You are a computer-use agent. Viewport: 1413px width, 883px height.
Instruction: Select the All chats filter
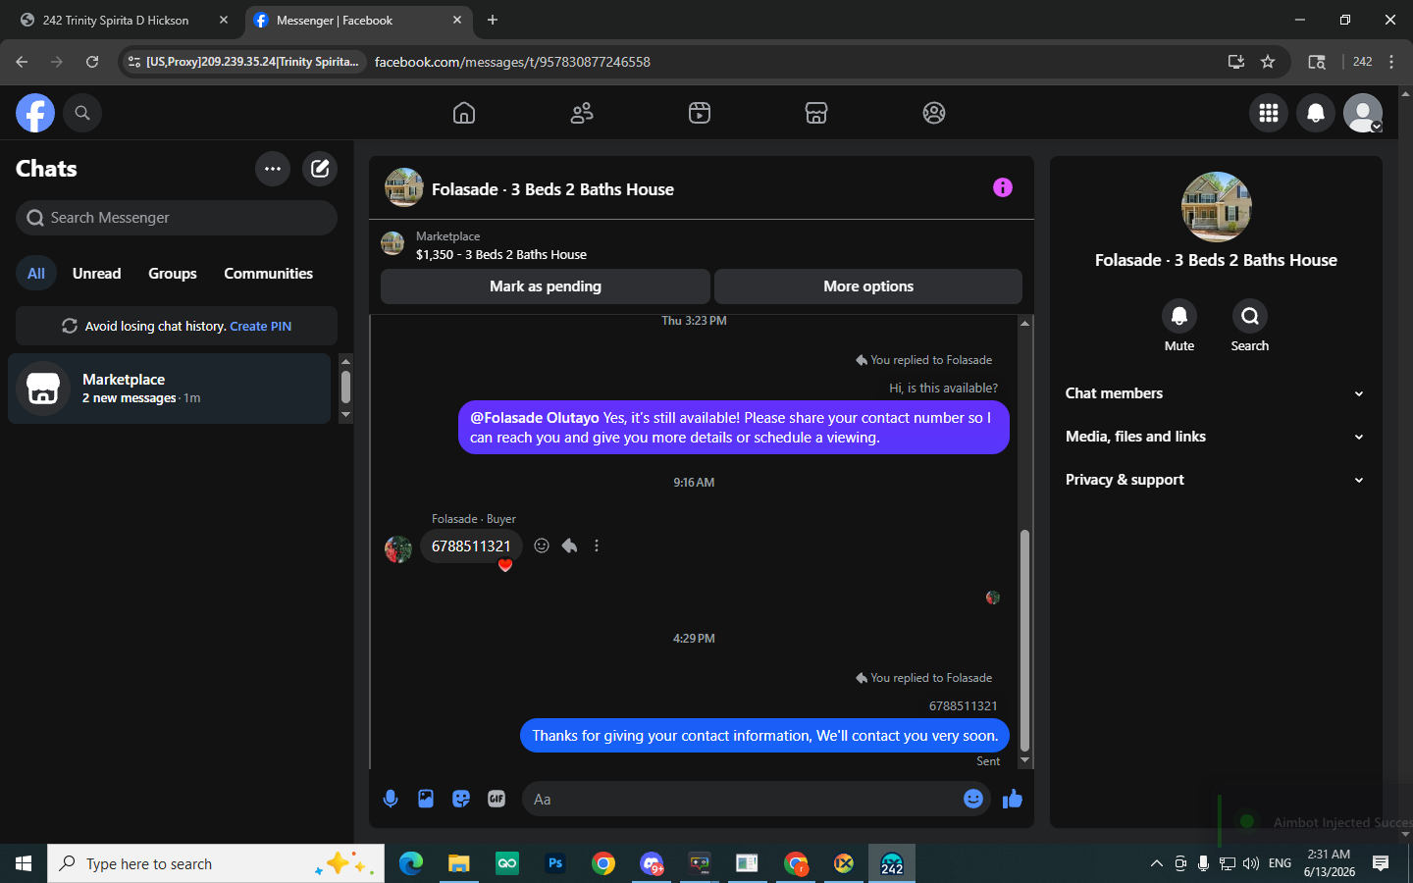click(x=36, y=274)
